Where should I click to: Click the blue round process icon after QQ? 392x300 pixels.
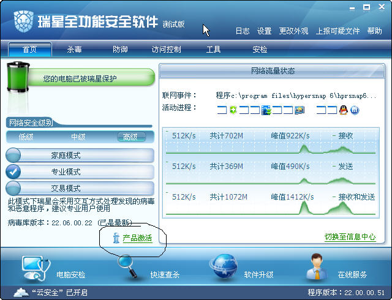(355, 110)
